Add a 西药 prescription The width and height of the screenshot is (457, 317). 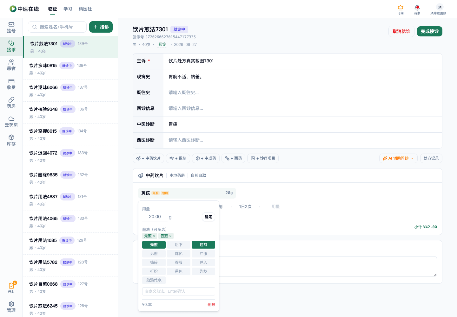(233, 158)
